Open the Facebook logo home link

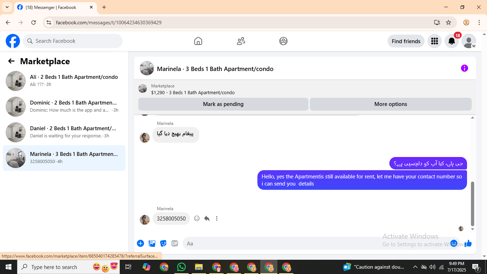click(13, 41)
